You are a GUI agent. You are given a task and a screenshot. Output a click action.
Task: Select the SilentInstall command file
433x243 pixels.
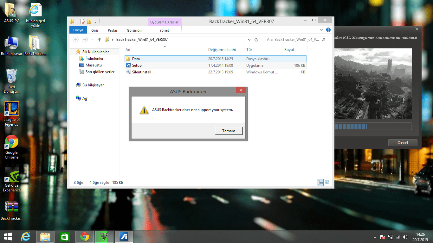coord(216,72)
